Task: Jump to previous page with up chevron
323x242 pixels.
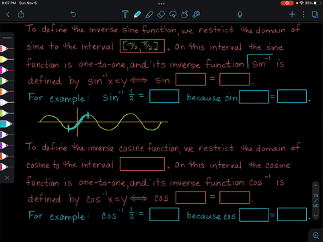Action: pos(316,186)
